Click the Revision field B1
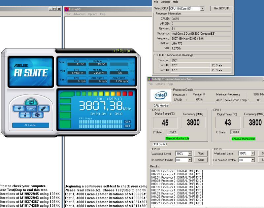The width and height of the screenshot is (264, 208). click(201, 29)
